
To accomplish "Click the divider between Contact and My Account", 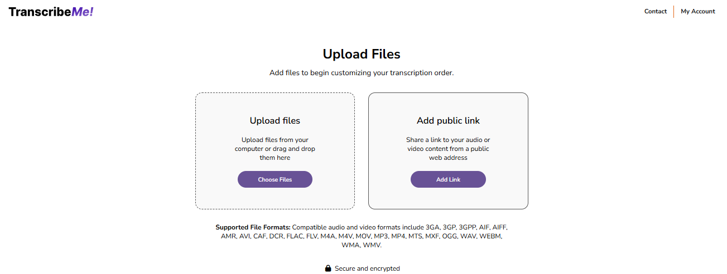I will [x=674, y=12].
